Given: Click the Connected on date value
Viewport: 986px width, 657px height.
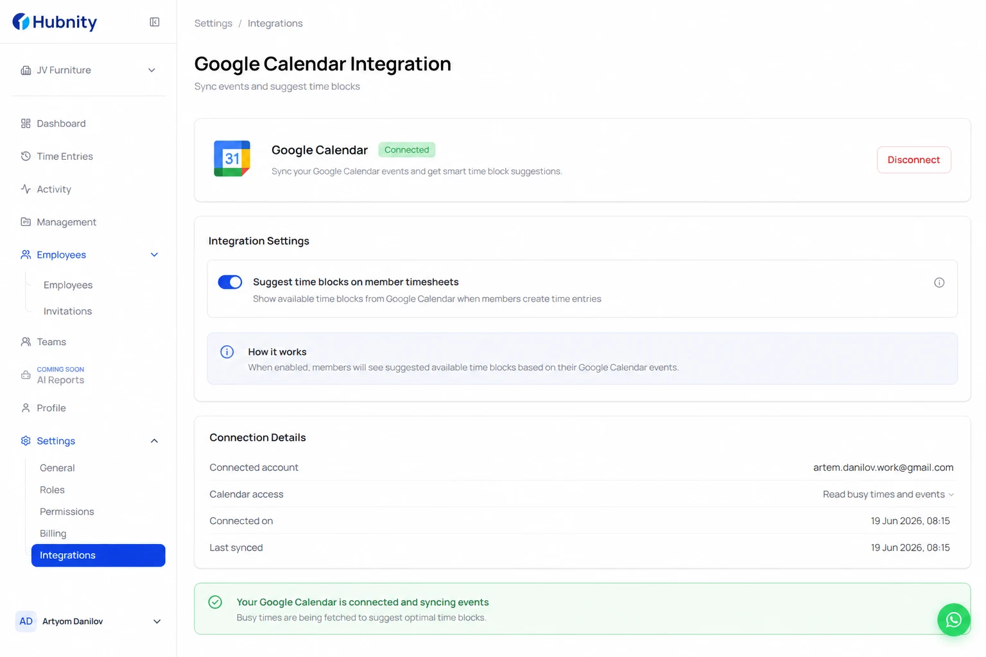Looking at the screenshot, I should pyautogui.click(x=910, y=521).
